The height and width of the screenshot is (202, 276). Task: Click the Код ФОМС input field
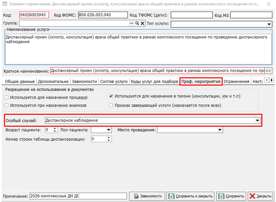[103, 15]
